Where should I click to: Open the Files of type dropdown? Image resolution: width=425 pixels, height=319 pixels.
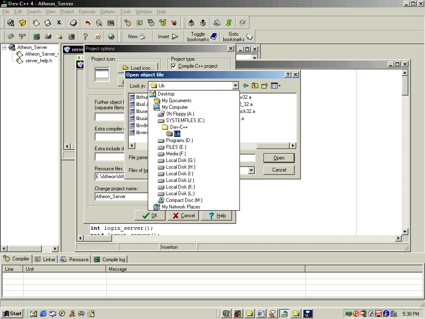click(251, 170)
